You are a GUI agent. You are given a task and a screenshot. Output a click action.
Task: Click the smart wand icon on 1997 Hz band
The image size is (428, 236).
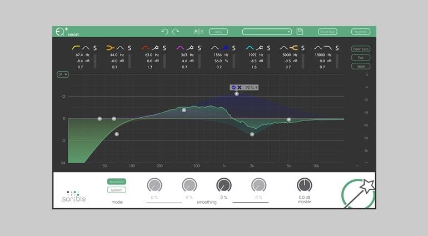click(x=260, y=48)
